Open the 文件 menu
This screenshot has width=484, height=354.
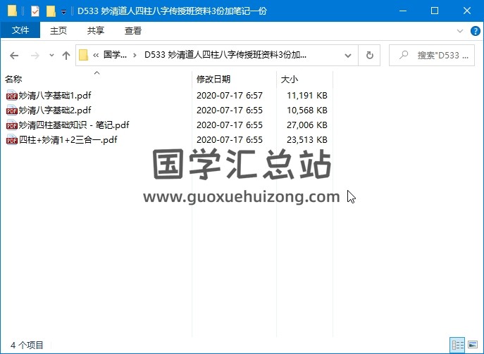coord(20,30)
